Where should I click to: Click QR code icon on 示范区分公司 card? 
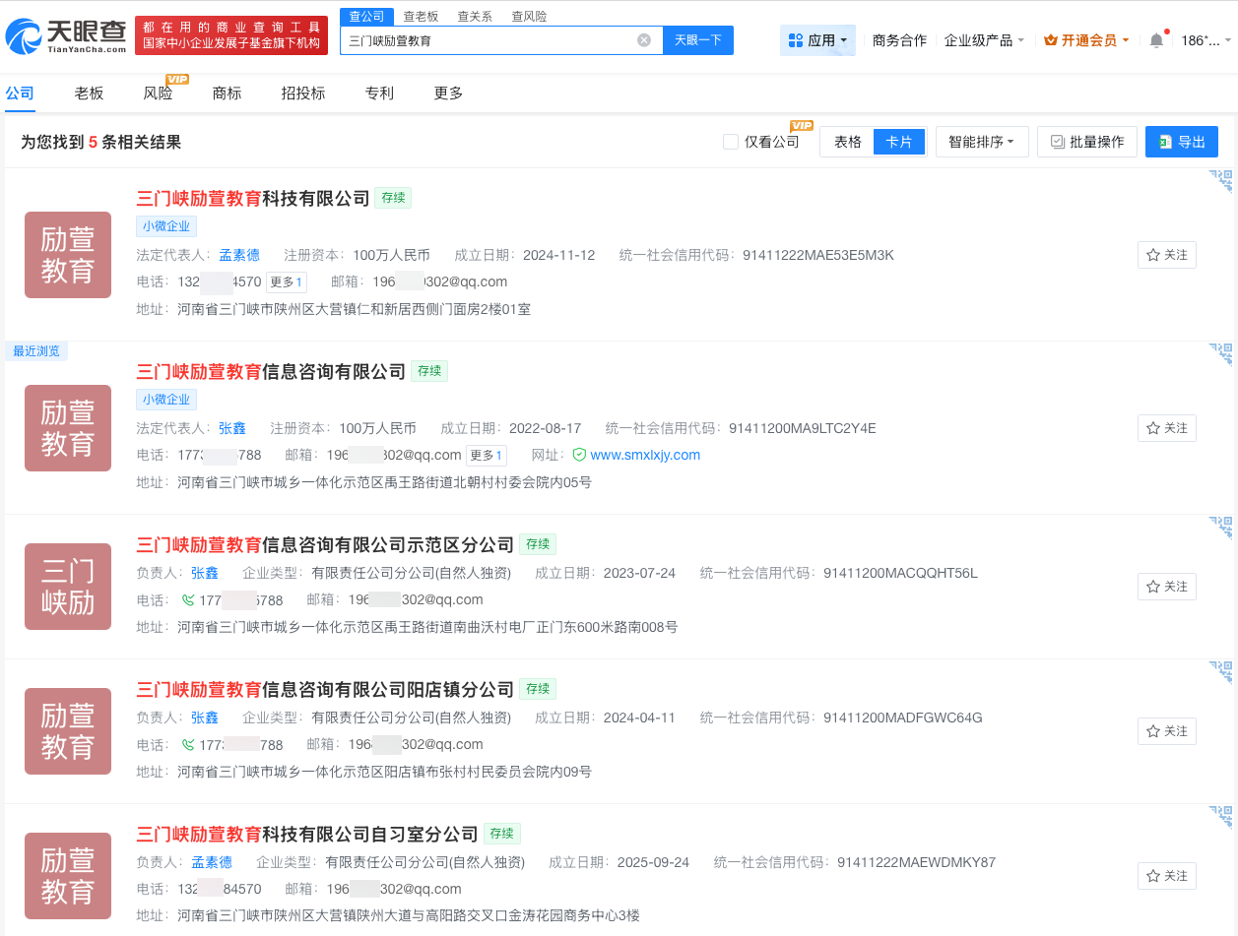[x=1221, y=528]
